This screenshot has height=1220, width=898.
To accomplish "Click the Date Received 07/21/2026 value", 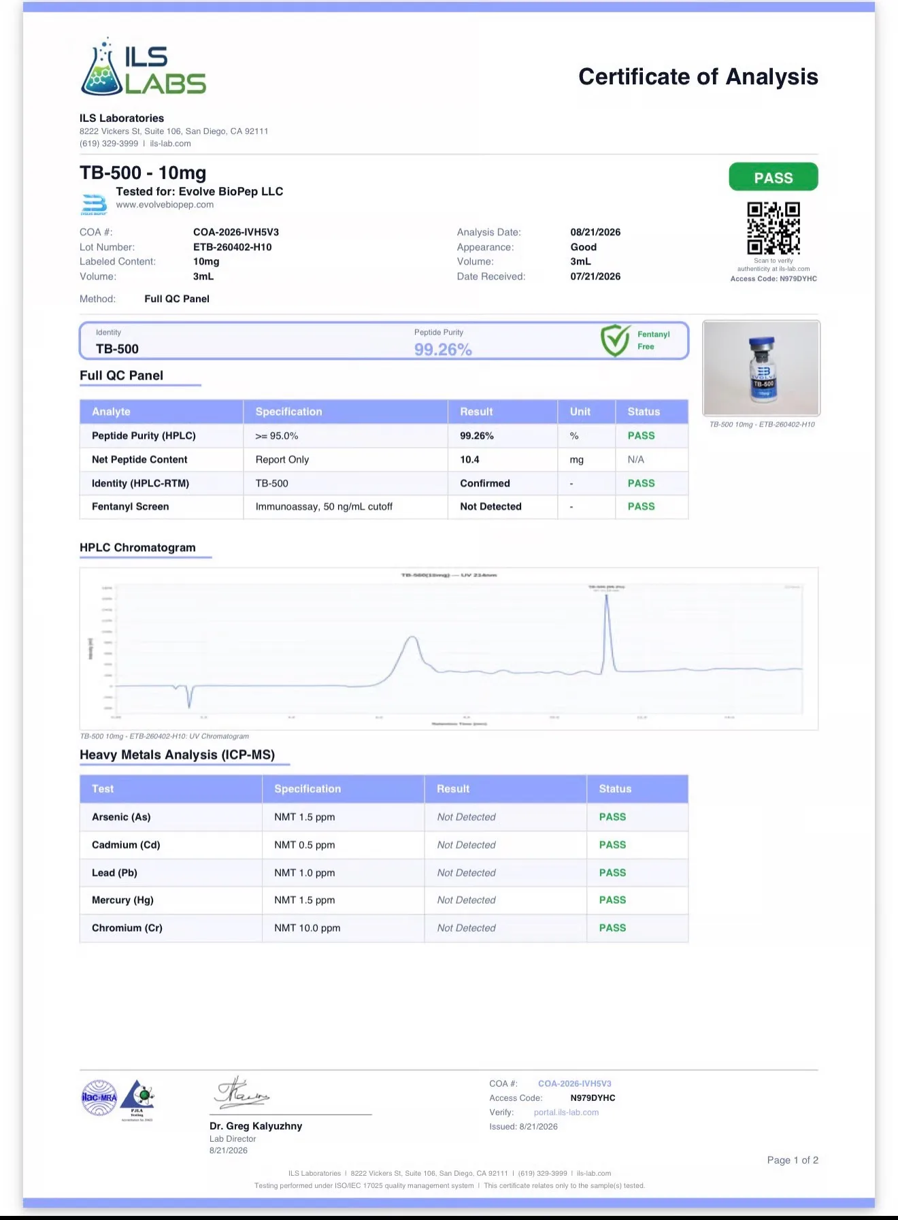I will click(595, 276).
